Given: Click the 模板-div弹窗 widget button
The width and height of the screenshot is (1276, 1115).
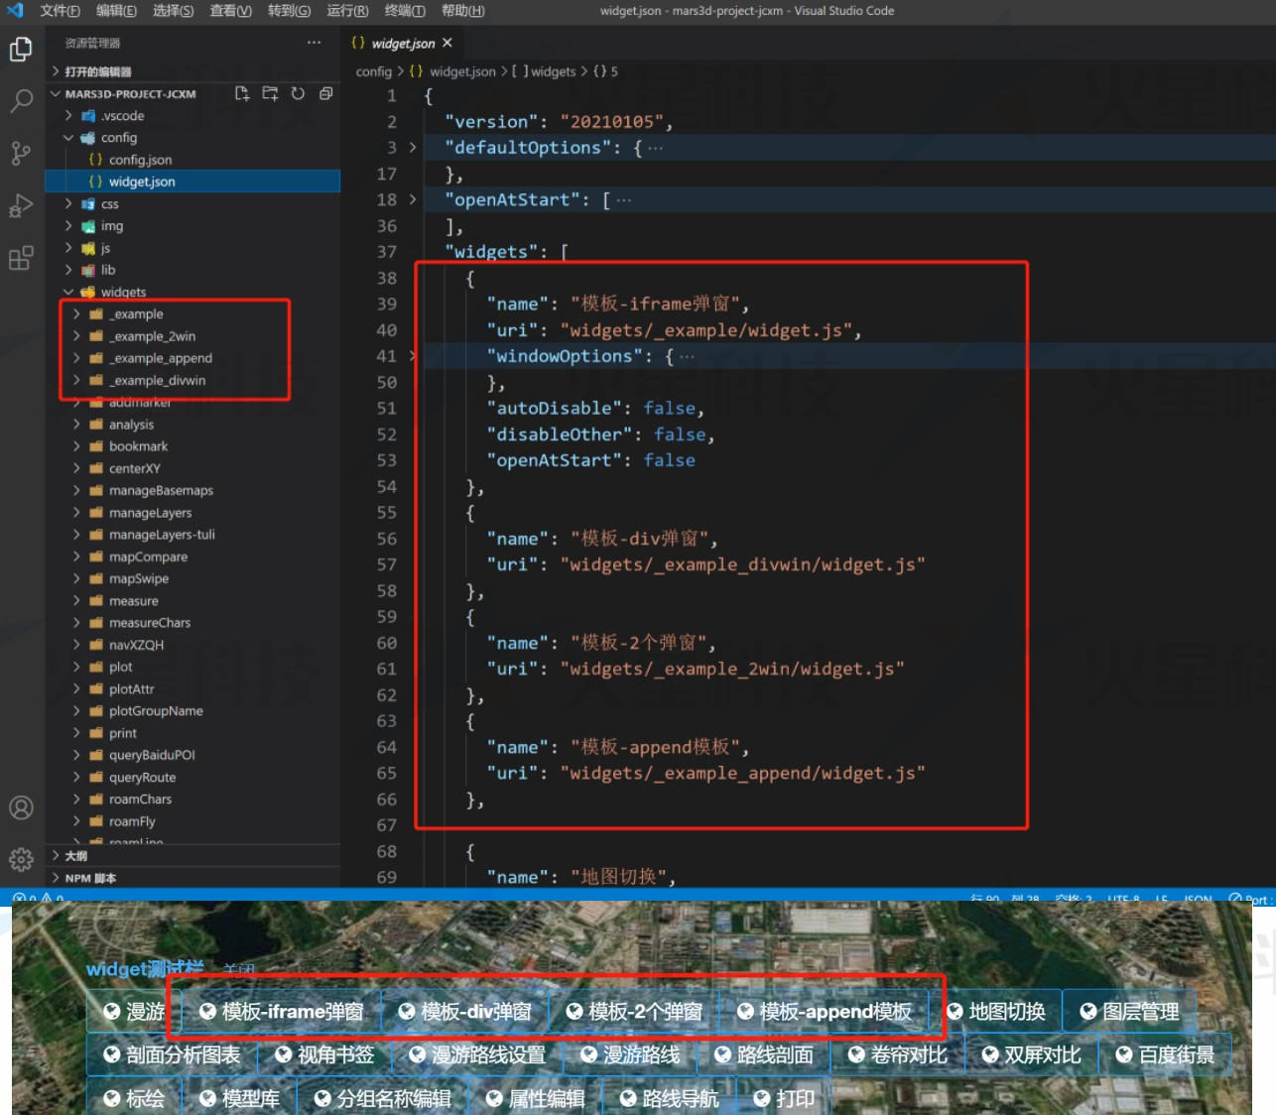Looking at the screenshot, I should 464,1011.
